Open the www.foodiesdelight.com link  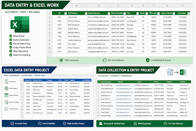123,116
